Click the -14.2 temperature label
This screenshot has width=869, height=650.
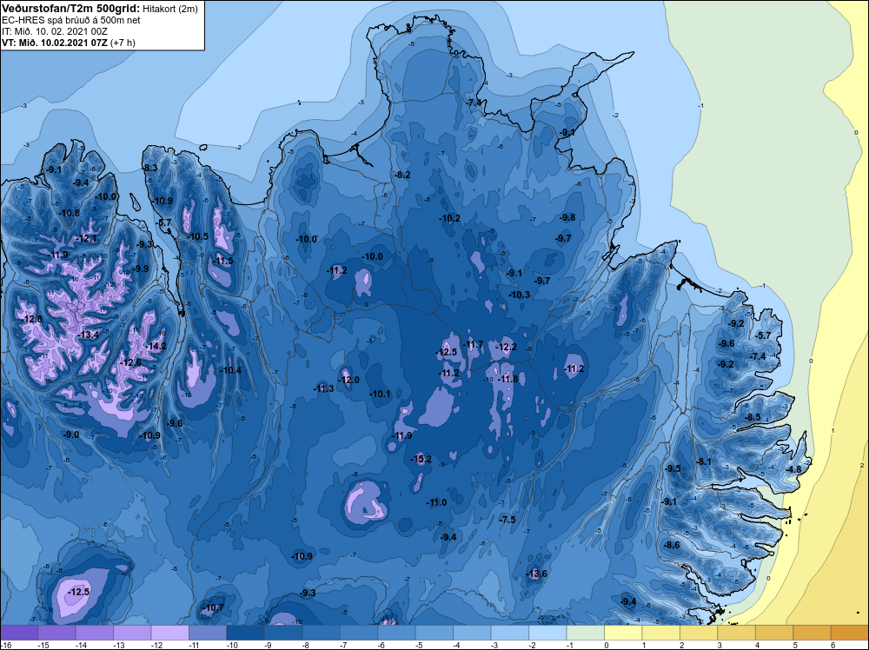click(x=156, y=347)
